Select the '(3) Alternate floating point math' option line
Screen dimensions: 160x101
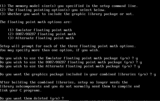click(x=41, y=38)
